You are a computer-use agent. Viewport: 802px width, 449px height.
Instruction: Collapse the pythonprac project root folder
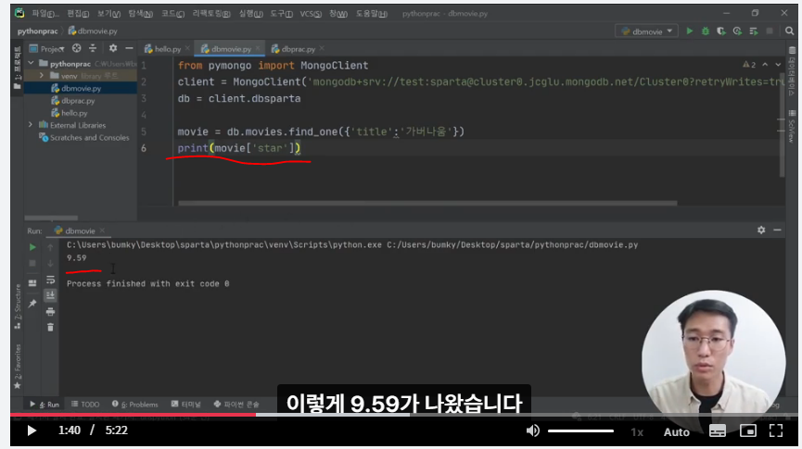[32, 63]
